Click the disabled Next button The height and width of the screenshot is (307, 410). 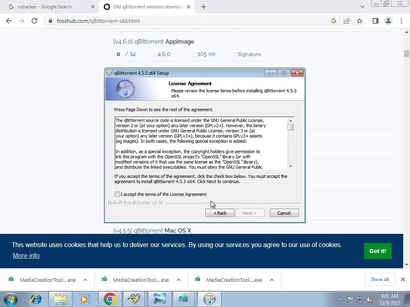(x=250, y=213)
